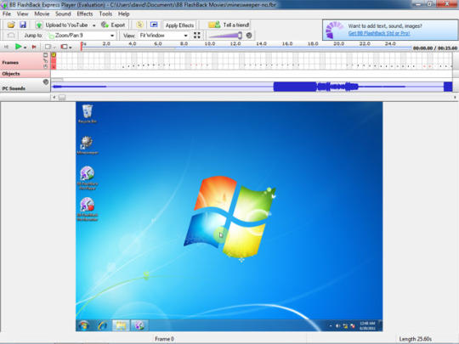Click the time counter 00:00.00 / 00:25.60
This screenshot has width=459, height=344.
pyautogui.click(x=434, y=48)
